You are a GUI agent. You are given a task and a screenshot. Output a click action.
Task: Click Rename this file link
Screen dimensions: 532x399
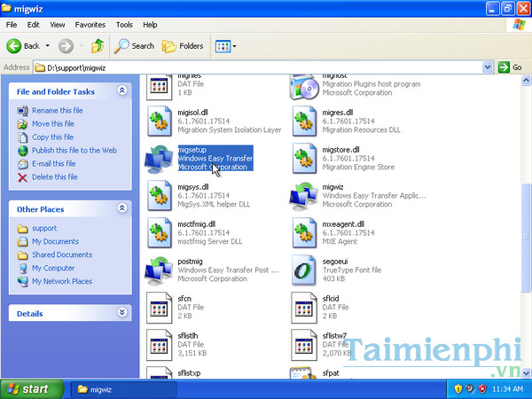click(x=58, y=110)
